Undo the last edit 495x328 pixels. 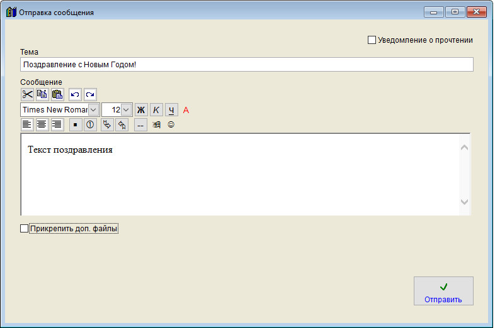tap(75, 94)
